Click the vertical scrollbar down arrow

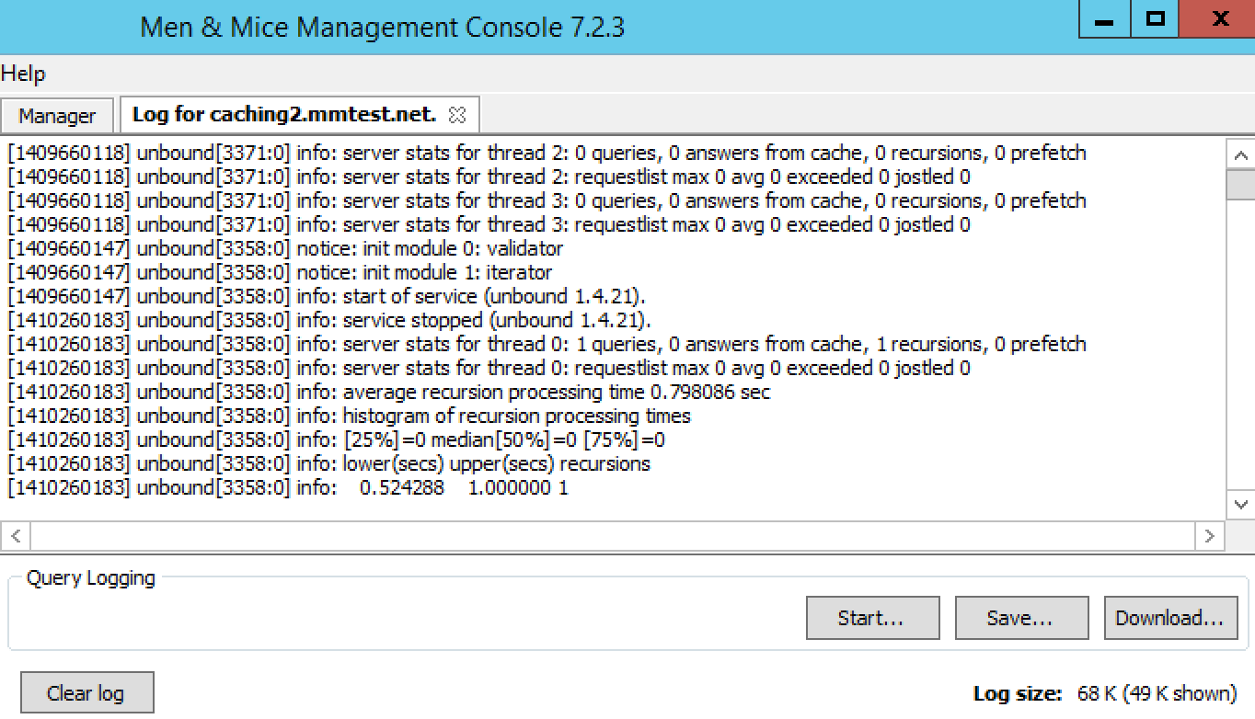coord(1240,505)
